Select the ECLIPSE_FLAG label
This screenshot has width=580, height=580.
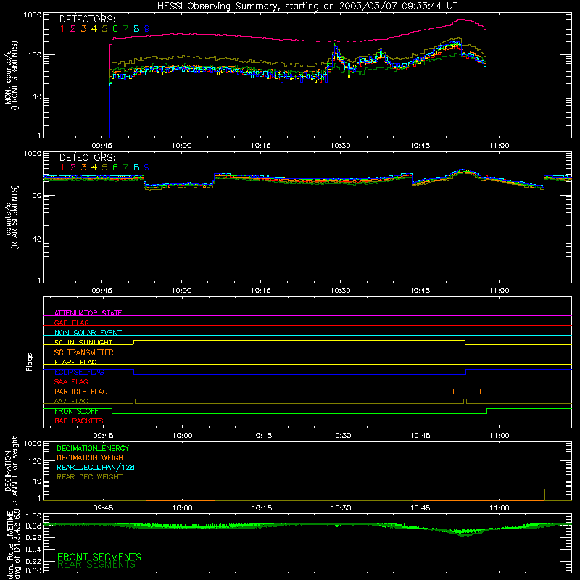point(79,372)
